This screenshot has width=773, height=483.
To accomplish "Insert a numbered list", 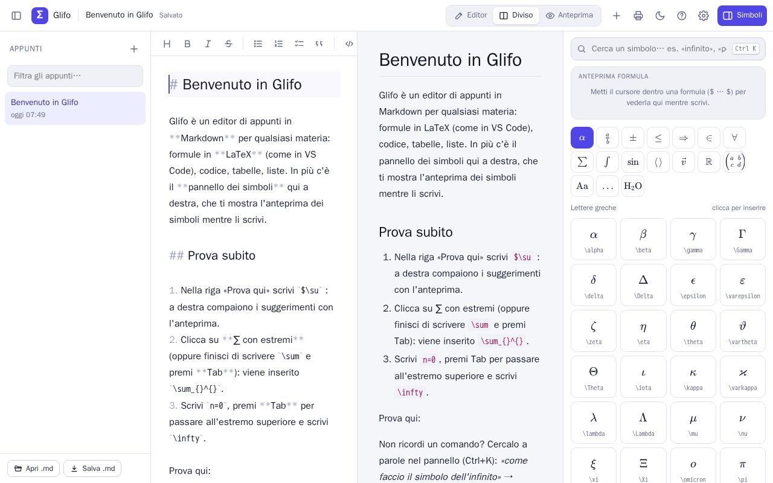I will [278, 43].
